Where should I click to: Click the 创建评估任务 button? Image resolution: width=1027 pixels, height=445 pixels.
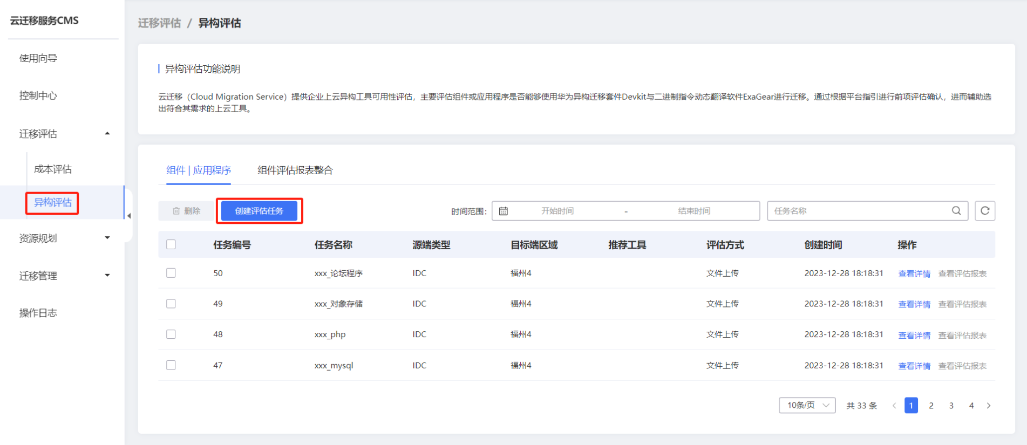pyautogui.click(x=259, y=211)
